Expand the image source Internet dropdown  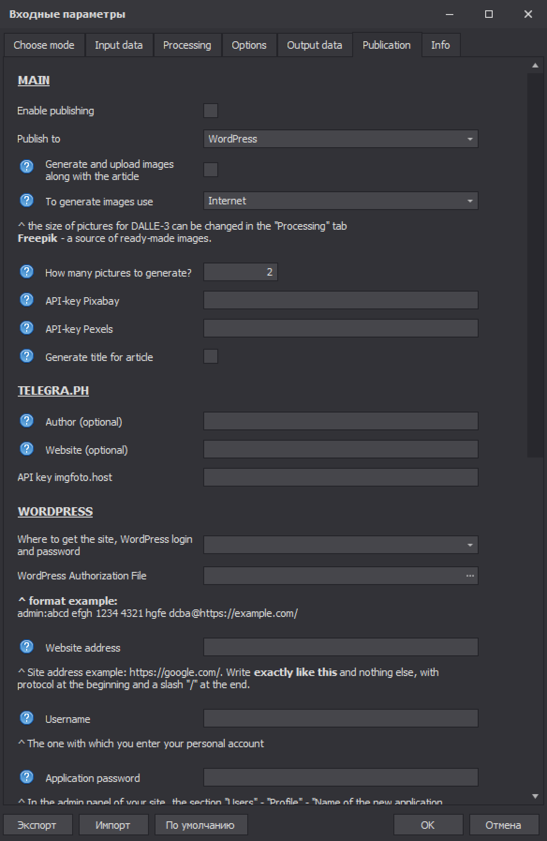(341, 201)
